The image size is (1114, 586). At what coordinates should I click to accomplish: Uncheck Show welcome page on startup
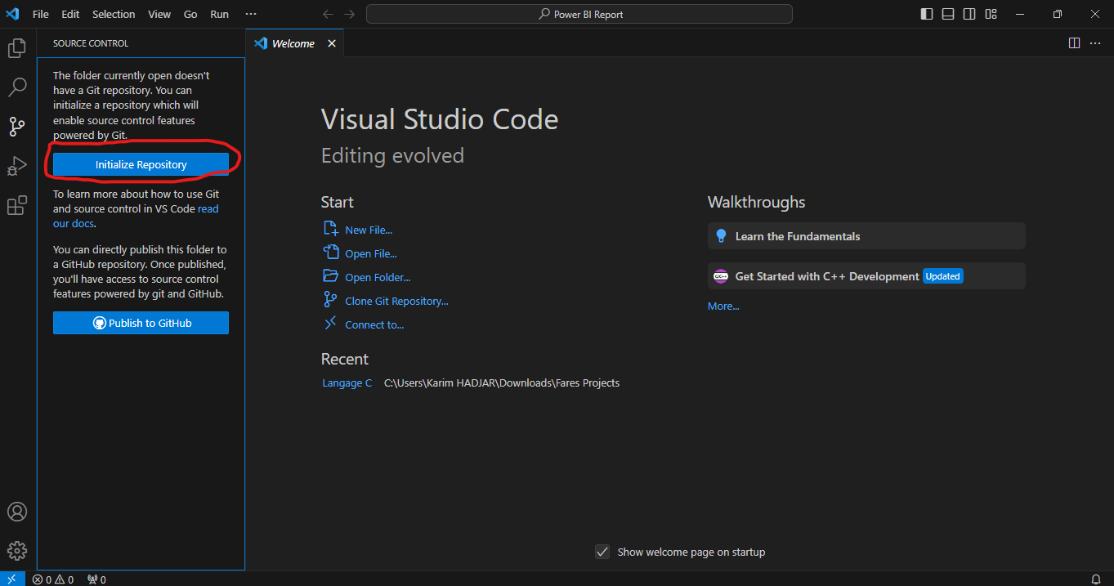[602, 552]
